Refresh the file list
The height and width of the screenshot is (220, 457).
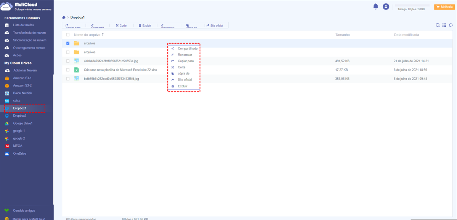451,25
